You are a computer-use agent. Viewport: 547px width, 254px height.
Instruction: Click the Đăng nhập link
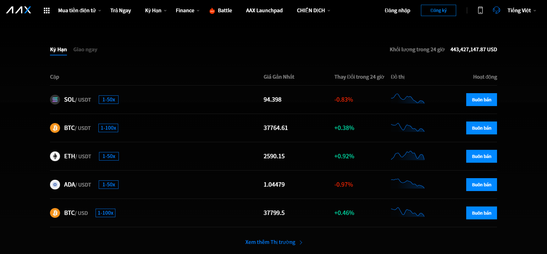pyautogui.click(x=397, y=10)
